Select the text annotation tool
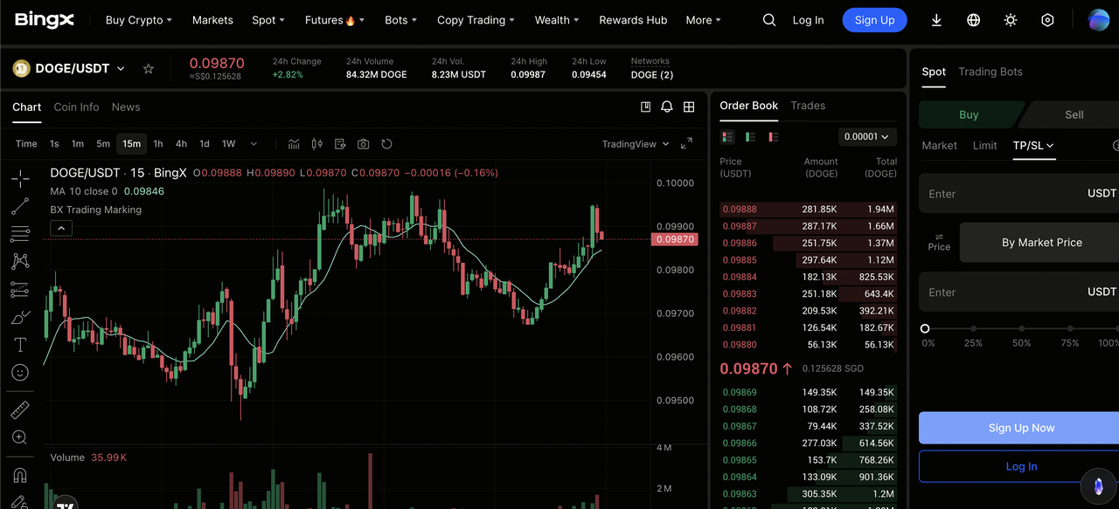1119x509 pixels. pos(19,345)
